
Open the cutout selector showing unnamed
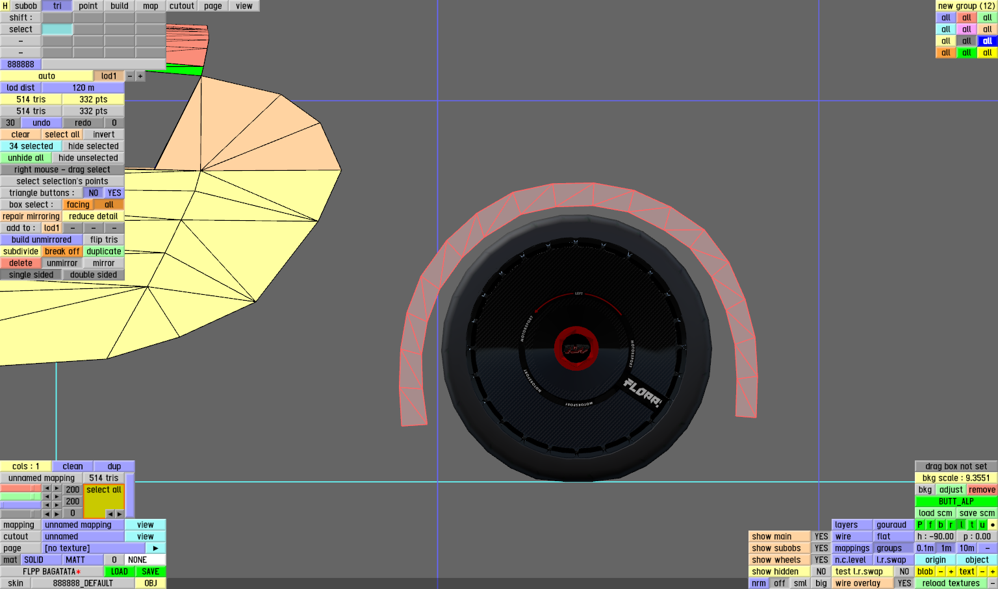click(83, 536)
